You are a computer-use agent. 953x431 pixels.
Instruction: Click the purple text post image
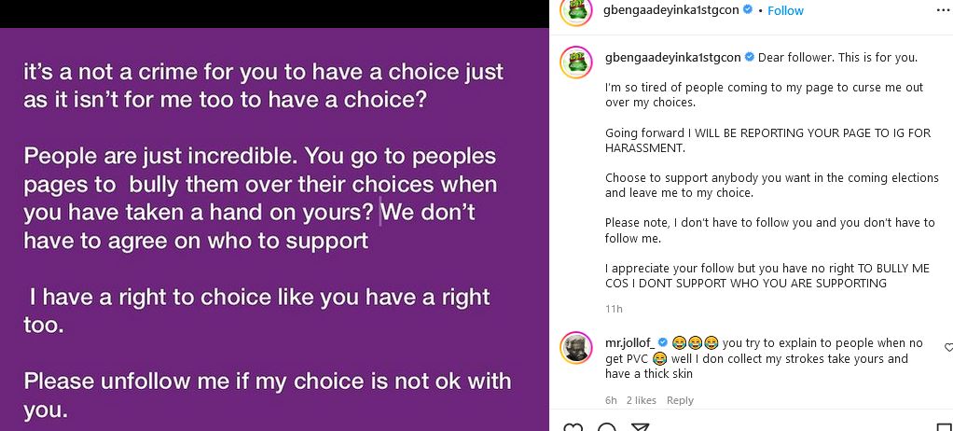tap(274, 224)
